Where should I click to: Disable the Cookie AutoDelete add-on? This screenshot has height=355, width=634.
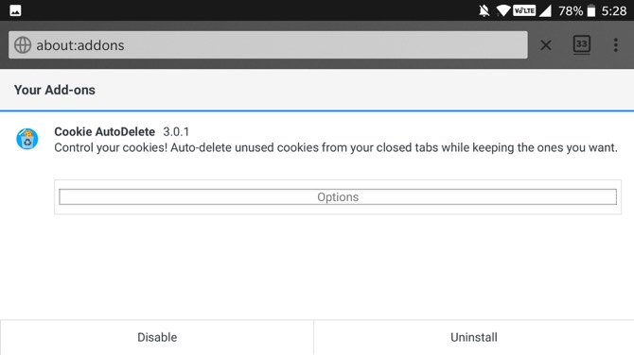tap(157, 337)
